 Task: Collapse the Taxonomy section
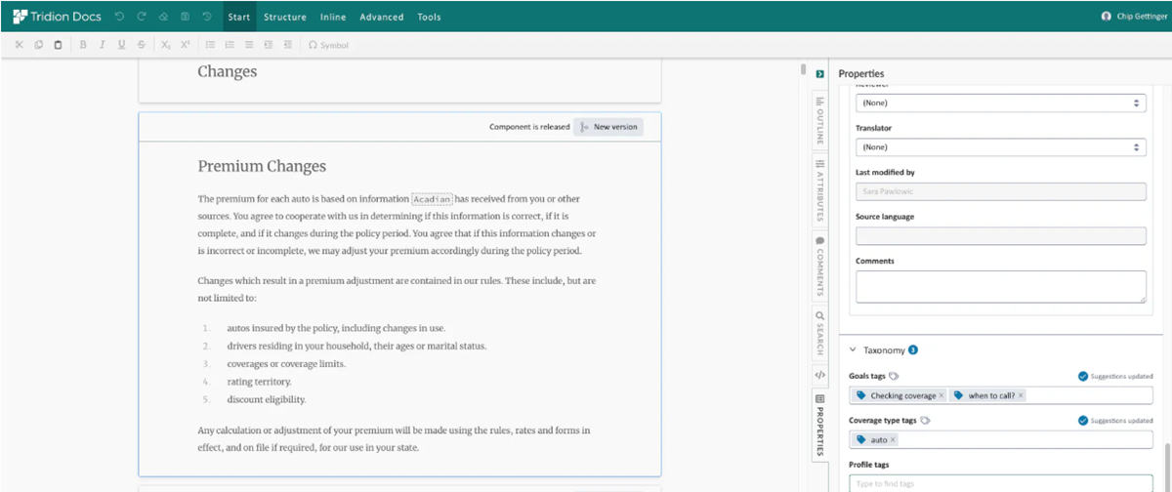click(852, 349)
